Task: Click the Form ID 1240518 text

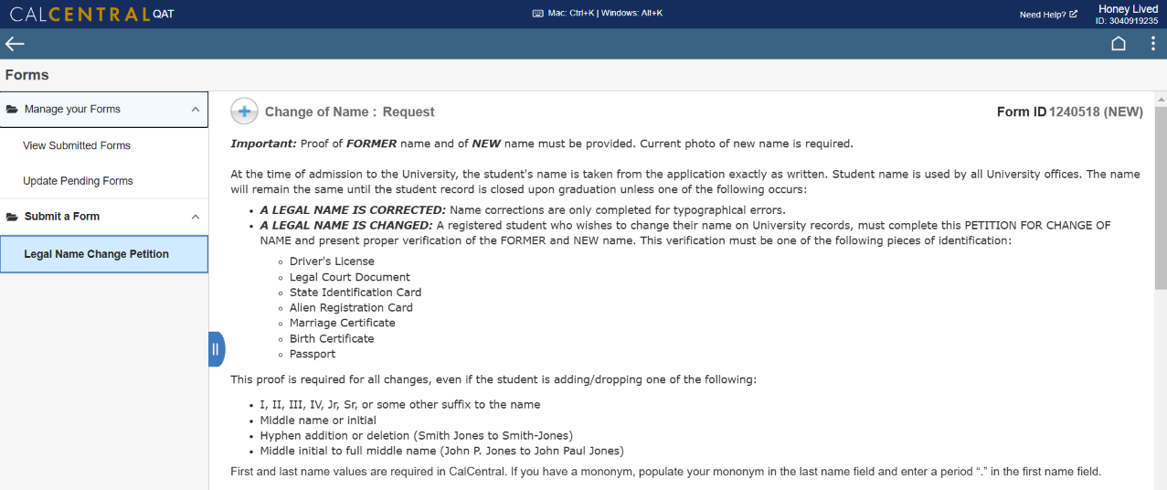Action: (1069, 112)
